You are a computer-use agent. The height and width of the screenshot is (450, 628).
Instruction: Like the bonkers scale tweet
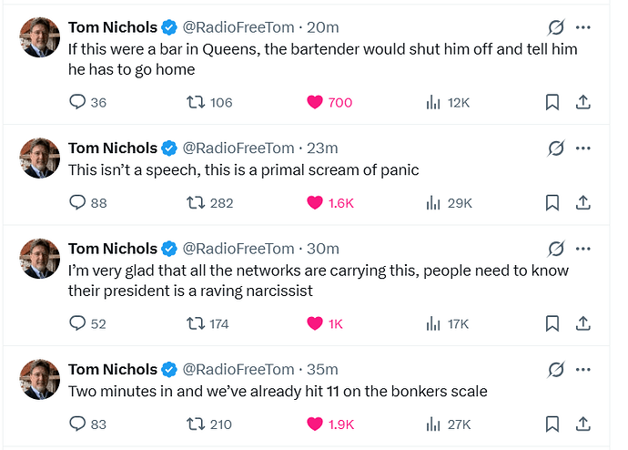tap(315, 424)
